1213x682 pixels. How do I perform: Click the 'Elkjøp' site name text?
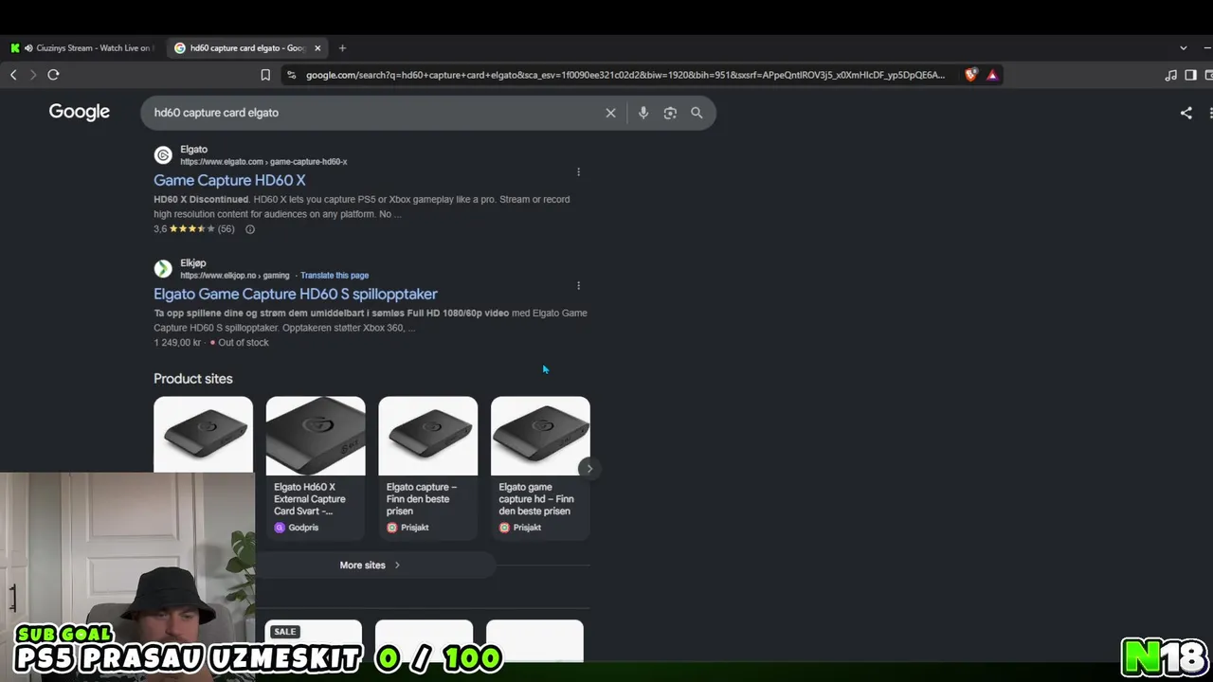pyautogui.click(x=192, y=263)
